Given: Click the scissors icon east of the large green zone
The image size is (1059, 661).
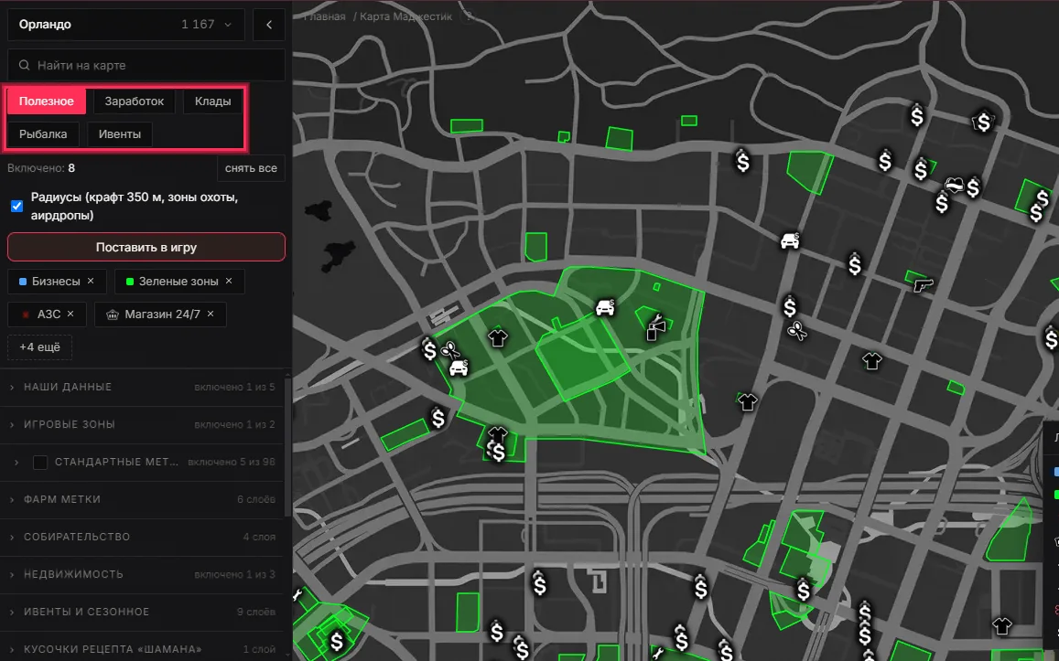Looking at the screenshot, I should tap(797, 331).
